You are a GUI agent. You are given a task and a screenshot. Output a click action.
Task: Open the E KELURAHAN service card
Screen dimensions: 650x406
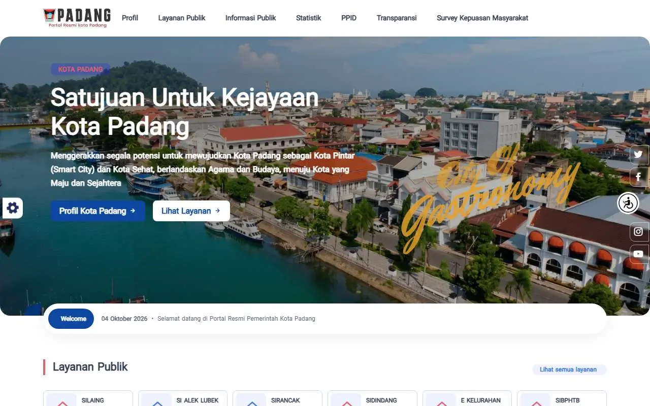tap(467, 398)
